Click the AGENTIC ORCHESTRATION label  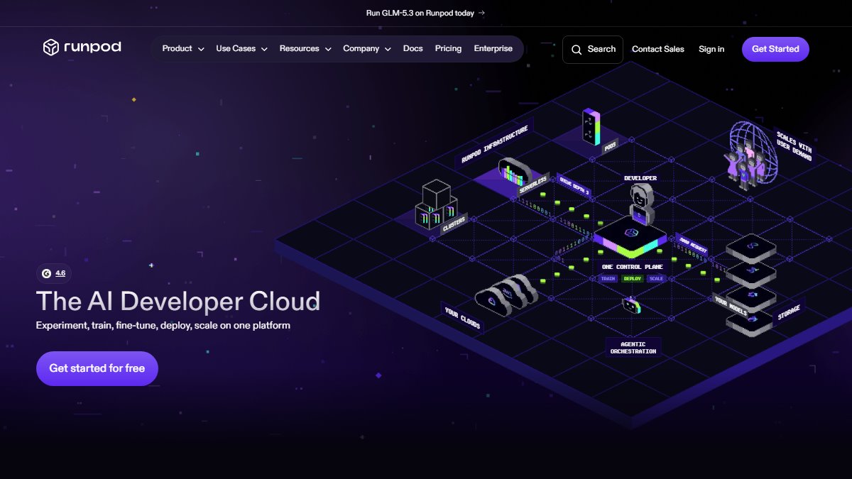pyautogui.click(x=633, y=348)
